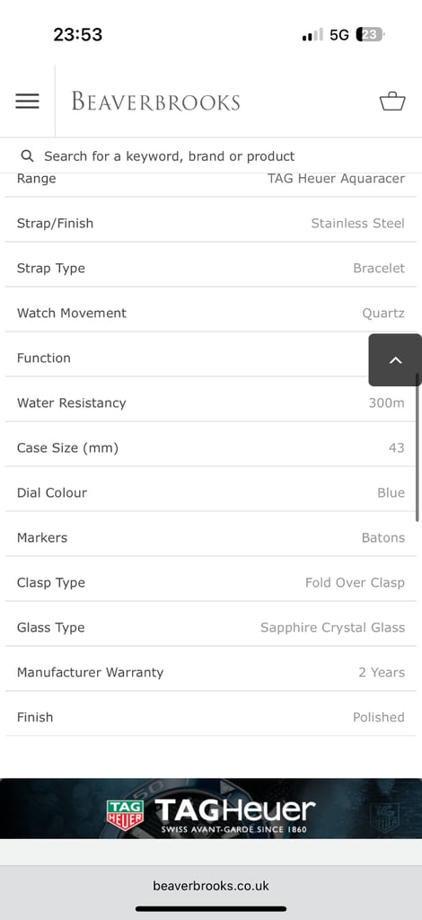The height and width of the screenshot is (920, 422).
Task: Select the Manufacturer Warranty row
Action: coord(211,672)
